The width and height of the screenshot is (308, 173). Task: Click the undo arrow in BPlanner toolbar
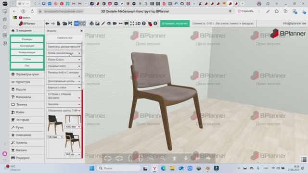[x=47, y=24]
